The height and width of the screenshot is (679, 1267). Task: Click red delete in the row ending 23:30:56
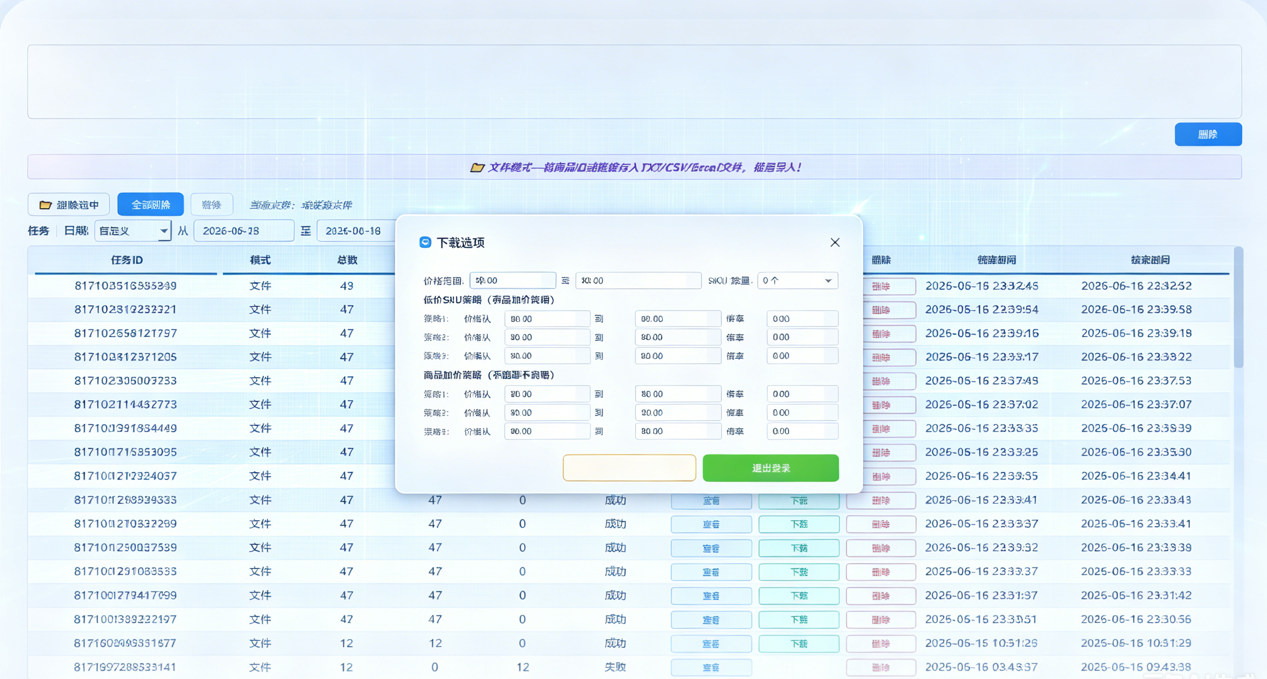(x=881, y=619)
